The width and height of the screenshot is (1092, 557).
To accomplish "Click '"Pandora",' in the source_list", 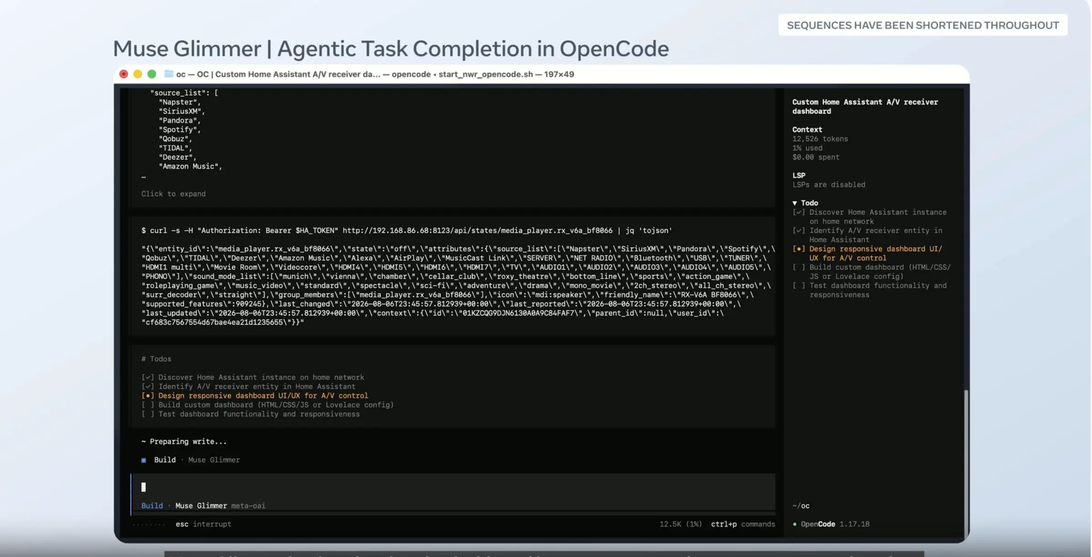I will pos(179,121).
